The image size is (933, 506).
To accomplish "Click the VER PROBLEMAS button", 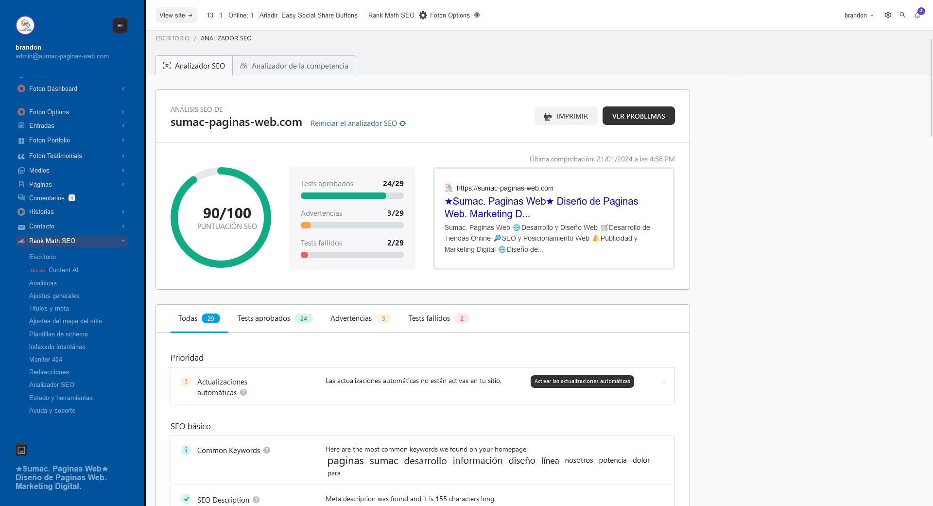I will point(639,116).
